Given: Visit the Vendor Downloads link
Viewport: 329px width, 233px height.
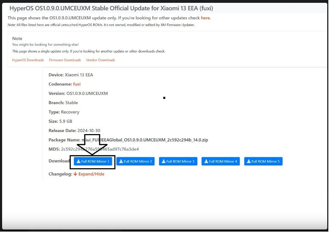Looking at the screenshot, I should point(100,60).
